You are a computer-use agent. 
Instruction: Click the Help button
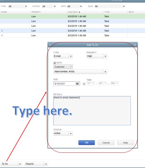point(125,143)
